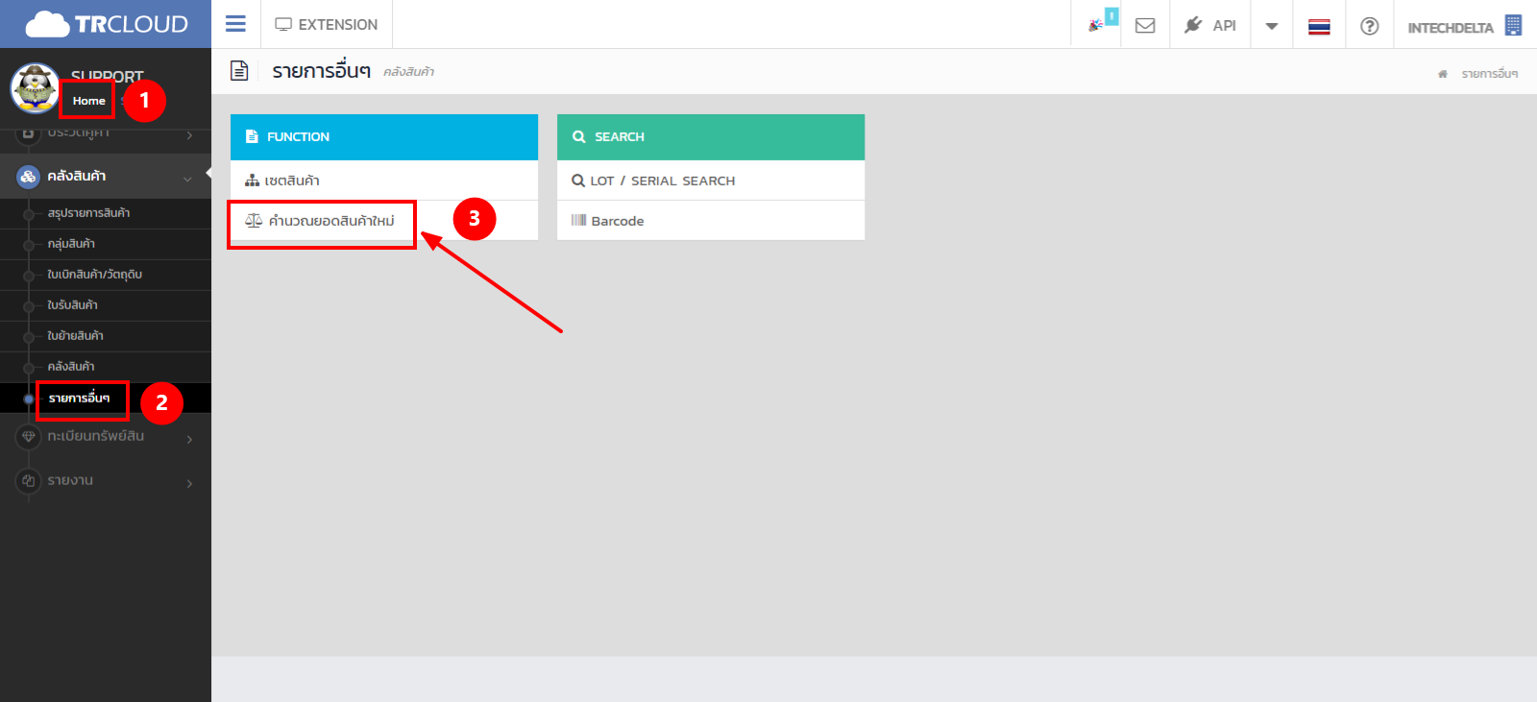
Task: Expand the partially hidden sidebar section above คลังสินค้า
Action: pos(106,134)
